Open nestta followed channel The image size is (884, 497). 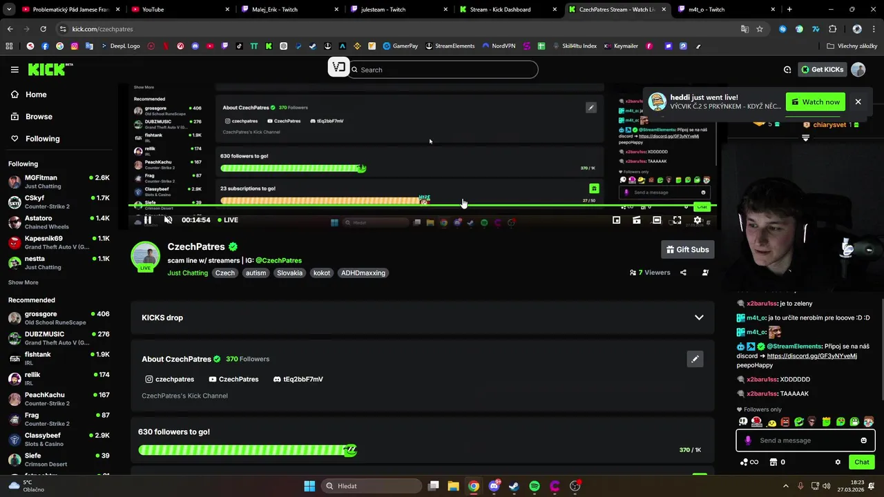(x=59, y=262)
